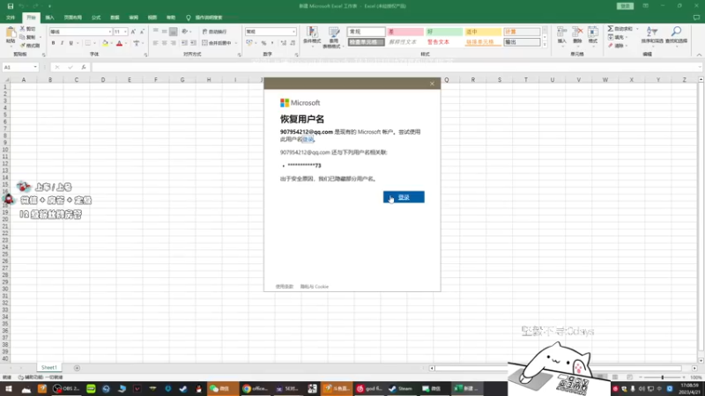The height and width of the screenshot is (396, 705).
Task: Switch to the Page Layout tab
Action: click(72, 18)
